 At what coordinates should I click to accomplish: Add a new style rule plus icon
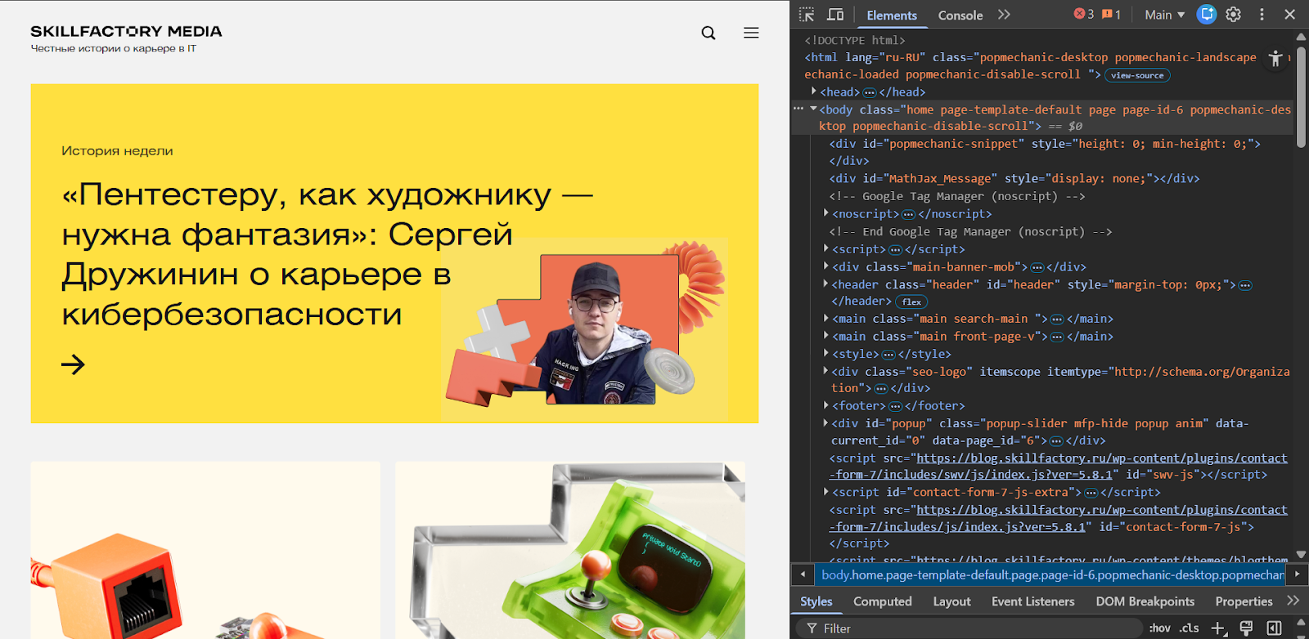[1218, 628]
